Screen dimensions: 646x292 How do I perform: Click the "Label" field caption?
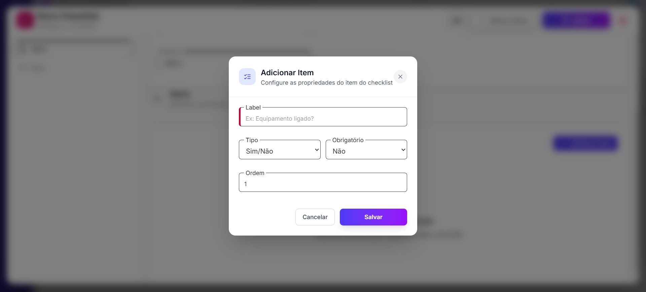[x=253, y=108]
